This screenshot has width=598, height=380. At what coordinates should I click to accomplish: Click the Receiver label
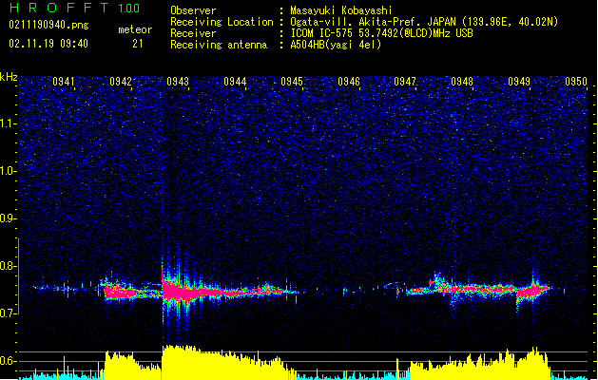coord(193,33)
